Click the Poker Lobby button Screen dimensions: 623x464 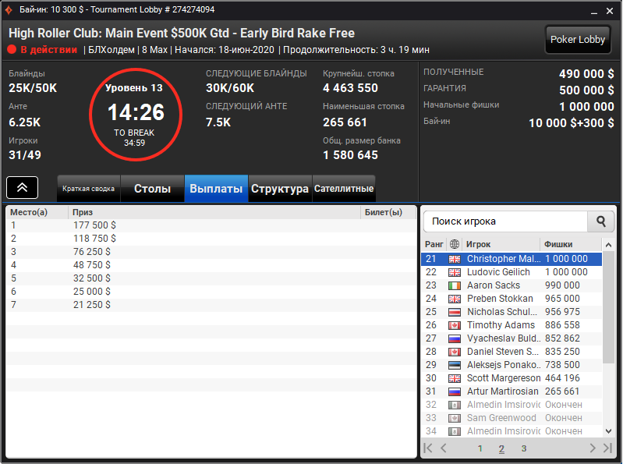pyautogui.click(x=578, y=39)
